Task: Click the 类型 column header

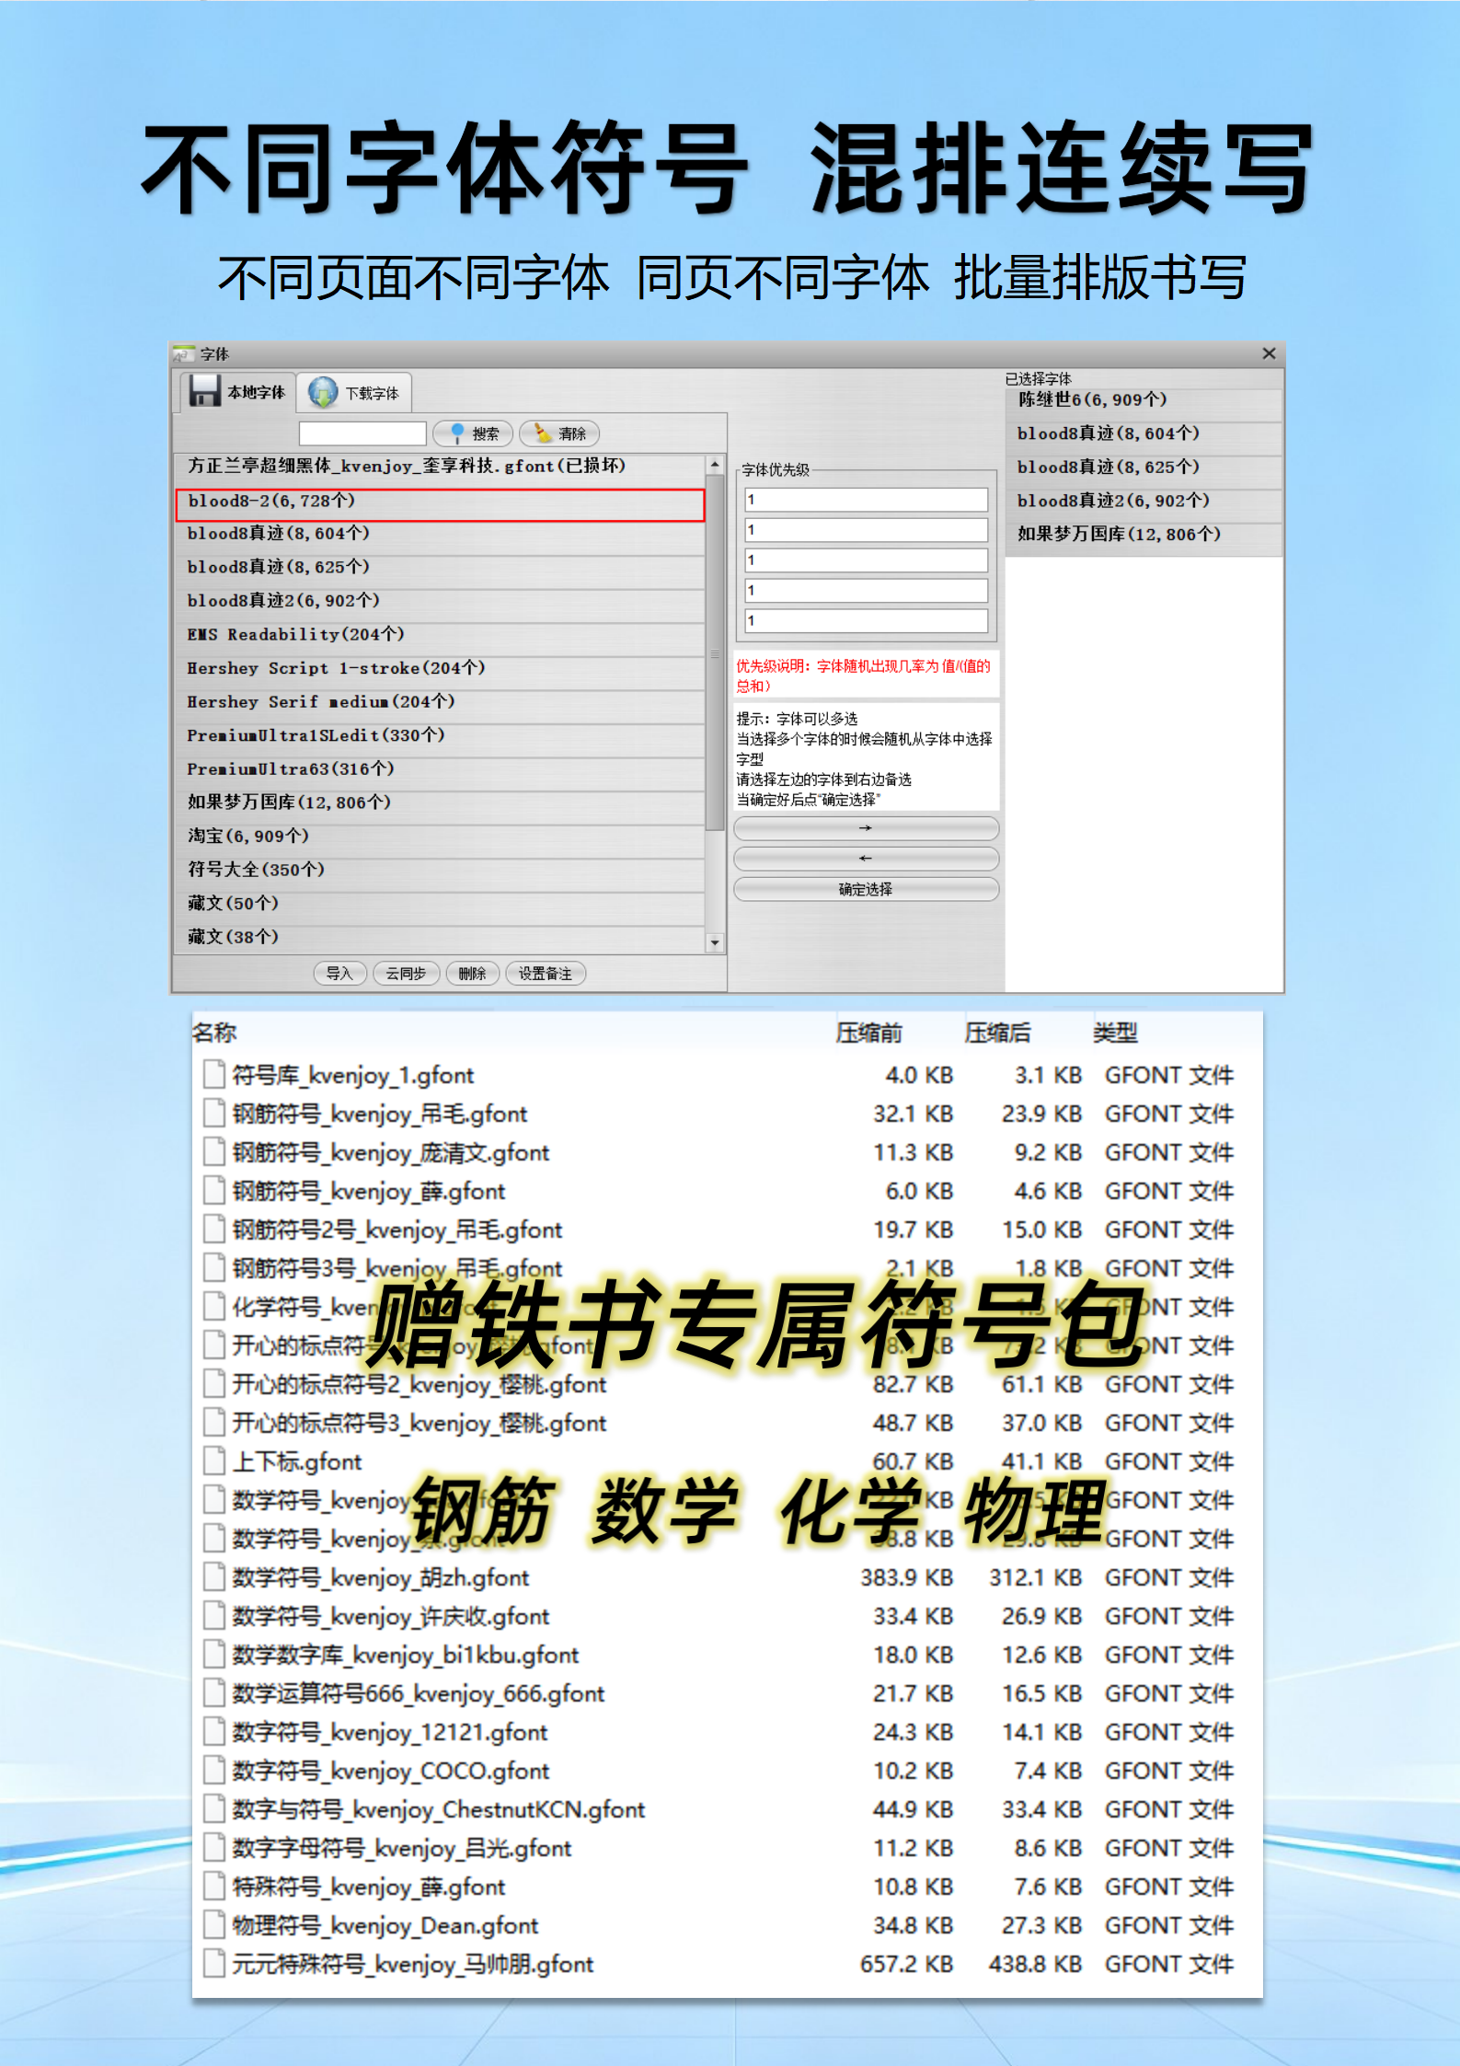Action: pyautogui.click(x=1115, y=1033)
